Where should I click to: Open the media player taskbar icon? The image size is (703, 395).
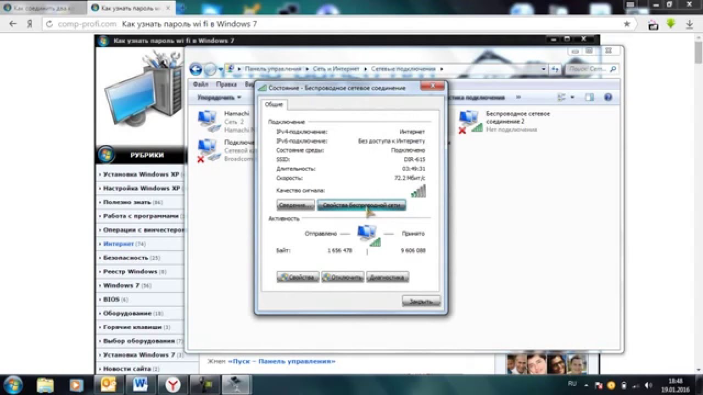[76, 384]
